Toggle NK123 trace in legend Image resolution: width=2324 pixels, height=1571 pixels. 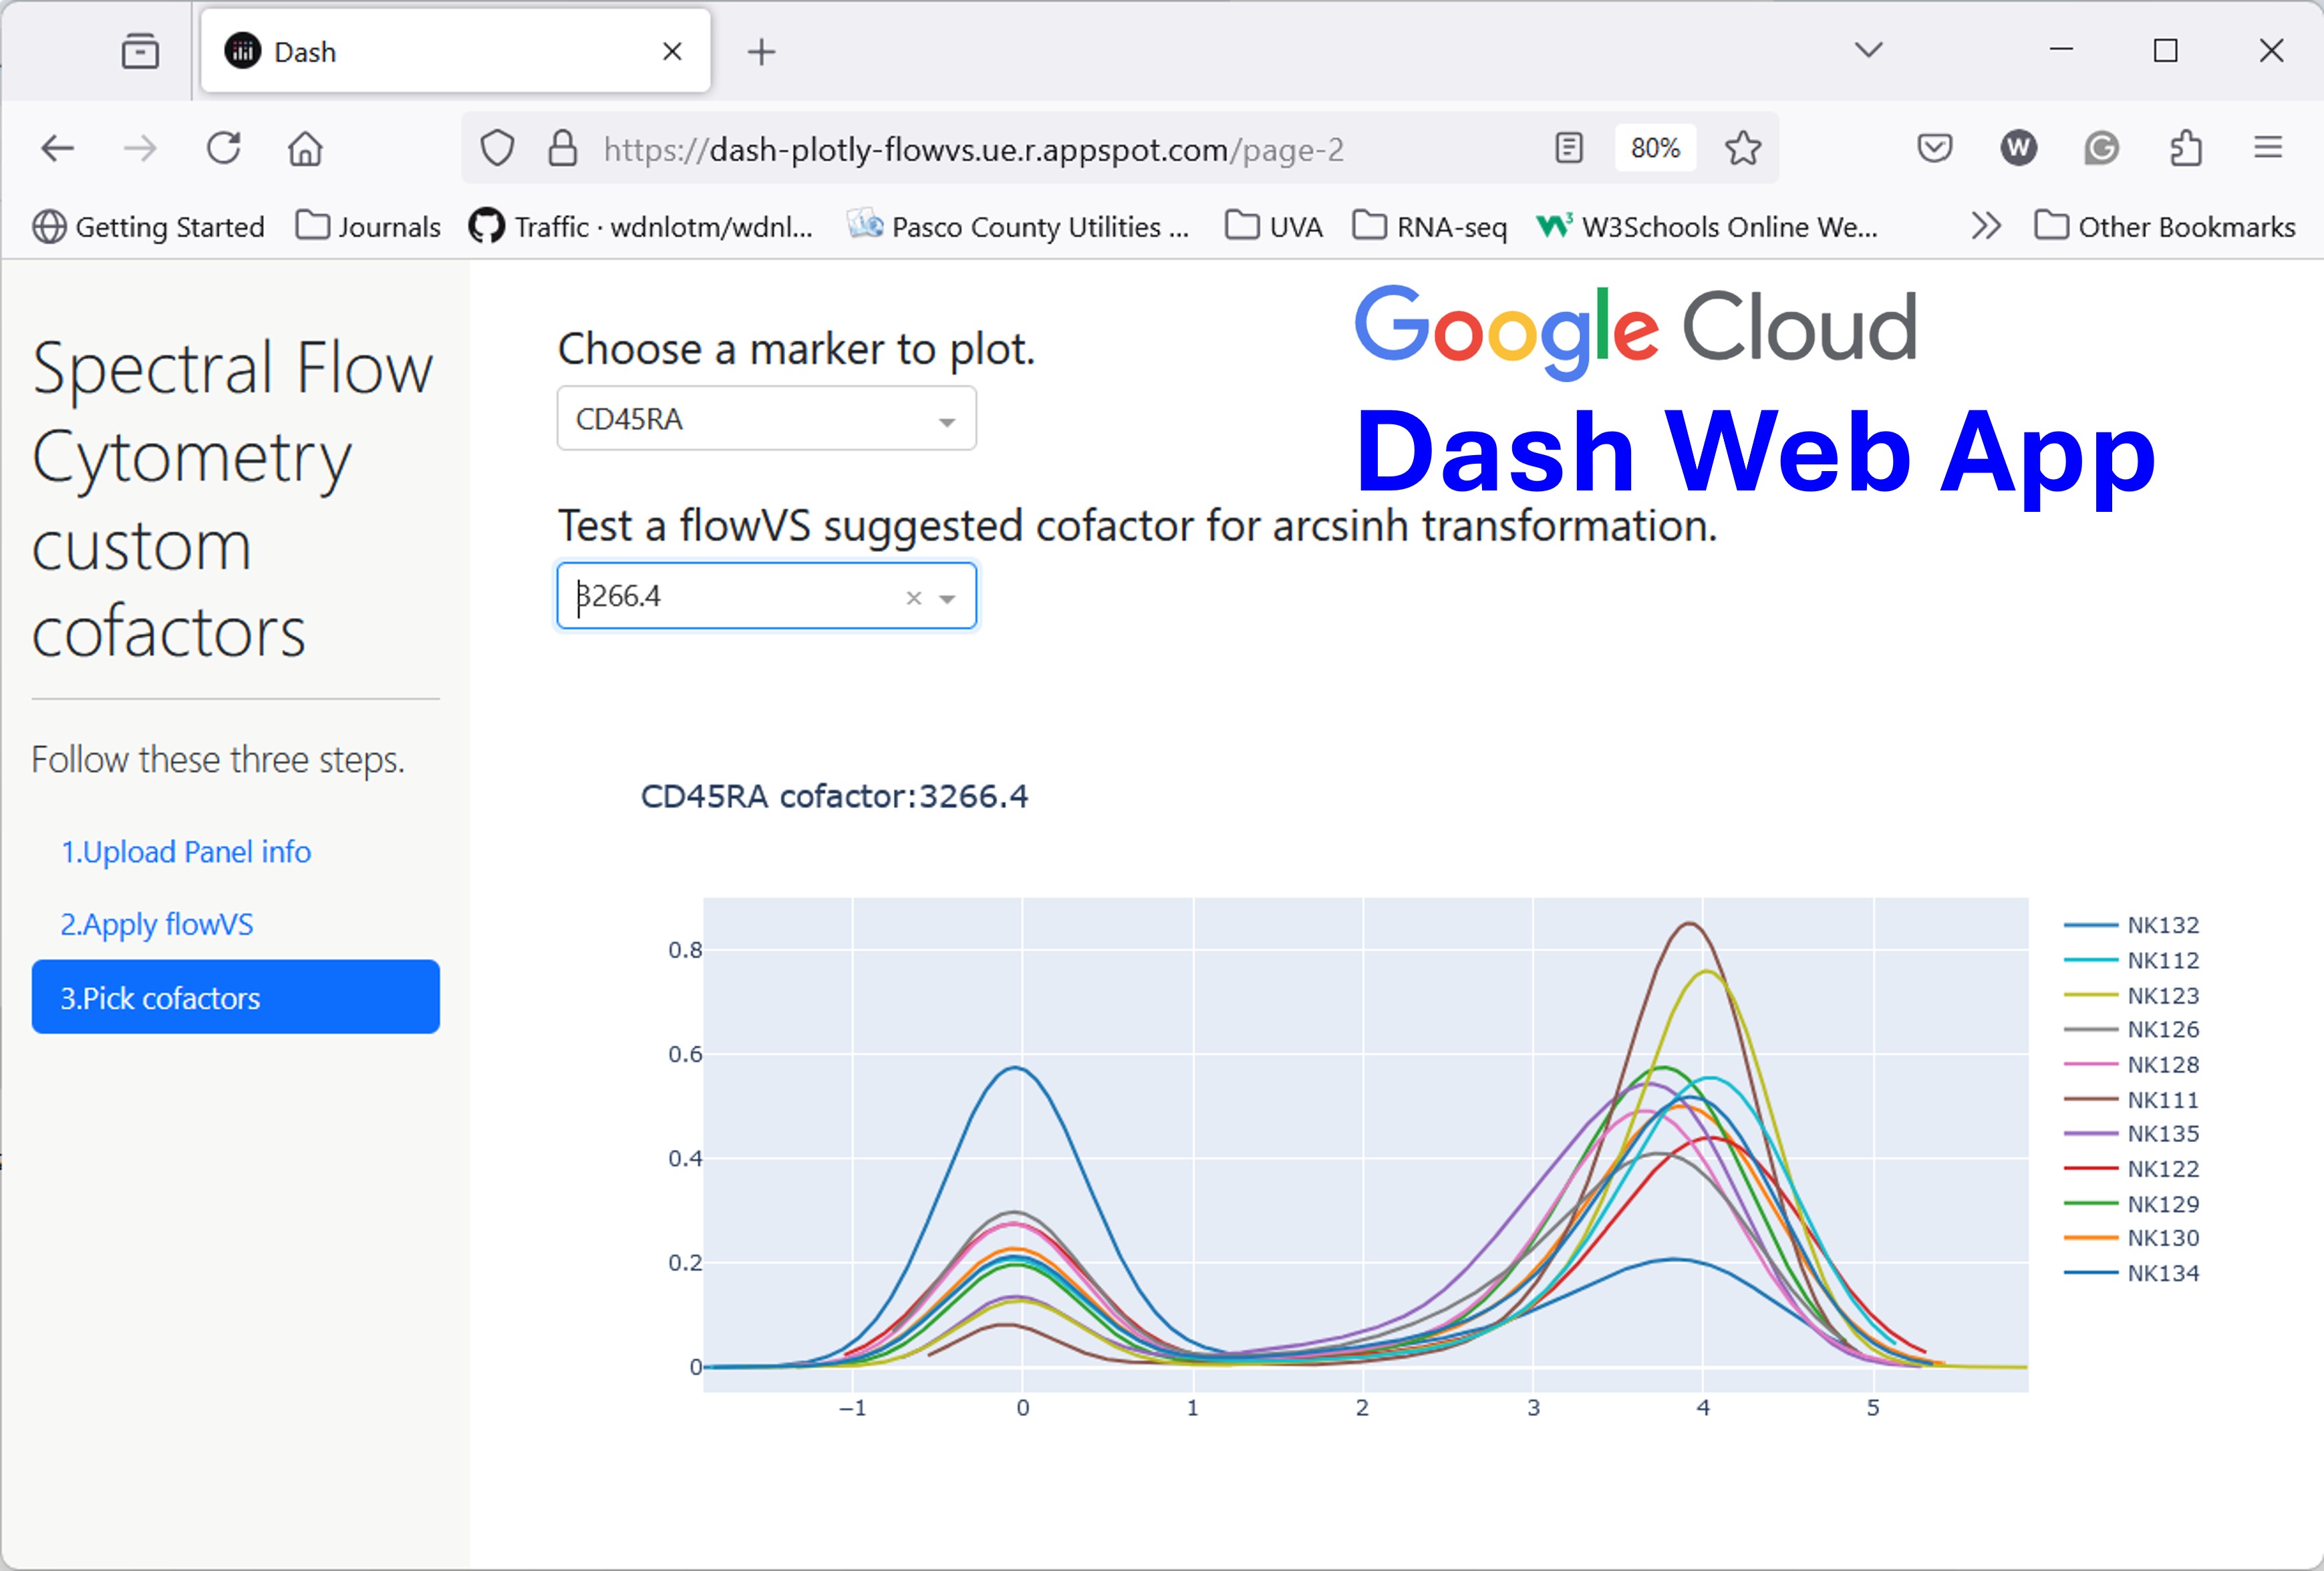click(2133, 995)
